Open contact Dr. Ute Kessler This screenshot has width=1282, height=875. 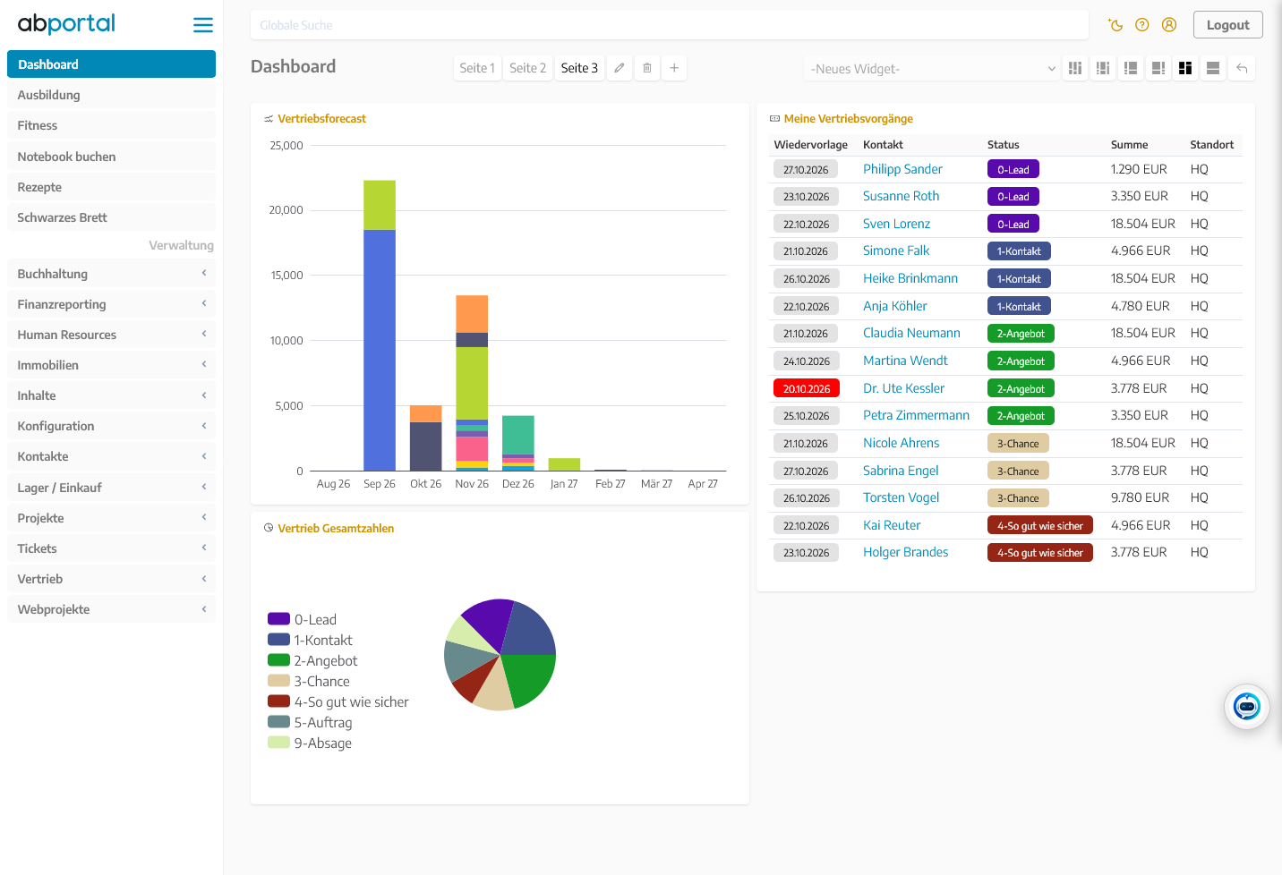(x=903, y=388)
